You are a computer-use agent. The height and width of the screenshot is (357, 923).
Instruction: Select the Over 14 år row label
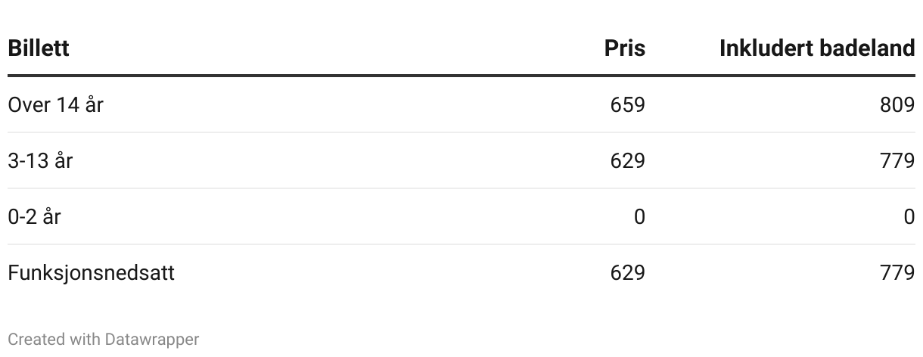(x=55, y=104)
